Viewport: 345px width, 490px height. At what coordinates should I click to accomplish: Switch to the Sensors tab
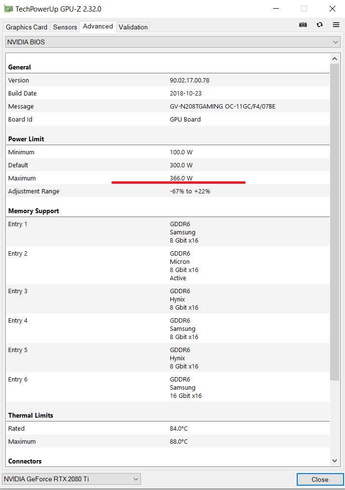pos(65,27)
